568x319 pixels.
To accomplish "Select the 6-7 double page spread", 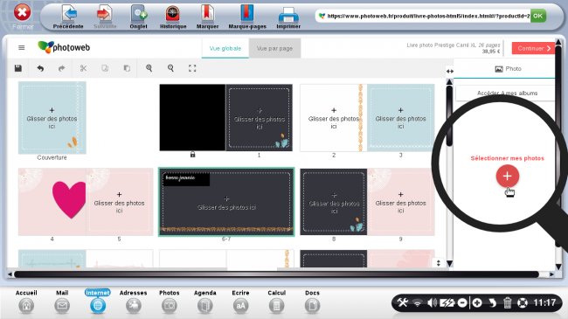I will 226,202.
